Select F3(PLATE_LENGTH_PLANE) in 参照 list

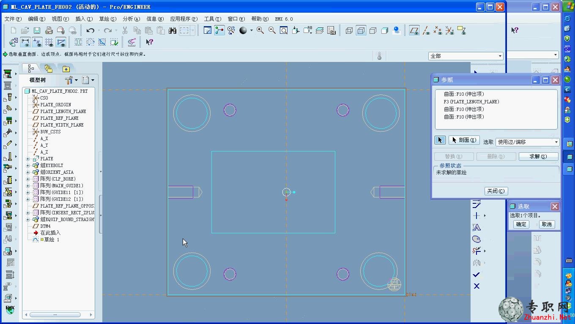[471, 102]
